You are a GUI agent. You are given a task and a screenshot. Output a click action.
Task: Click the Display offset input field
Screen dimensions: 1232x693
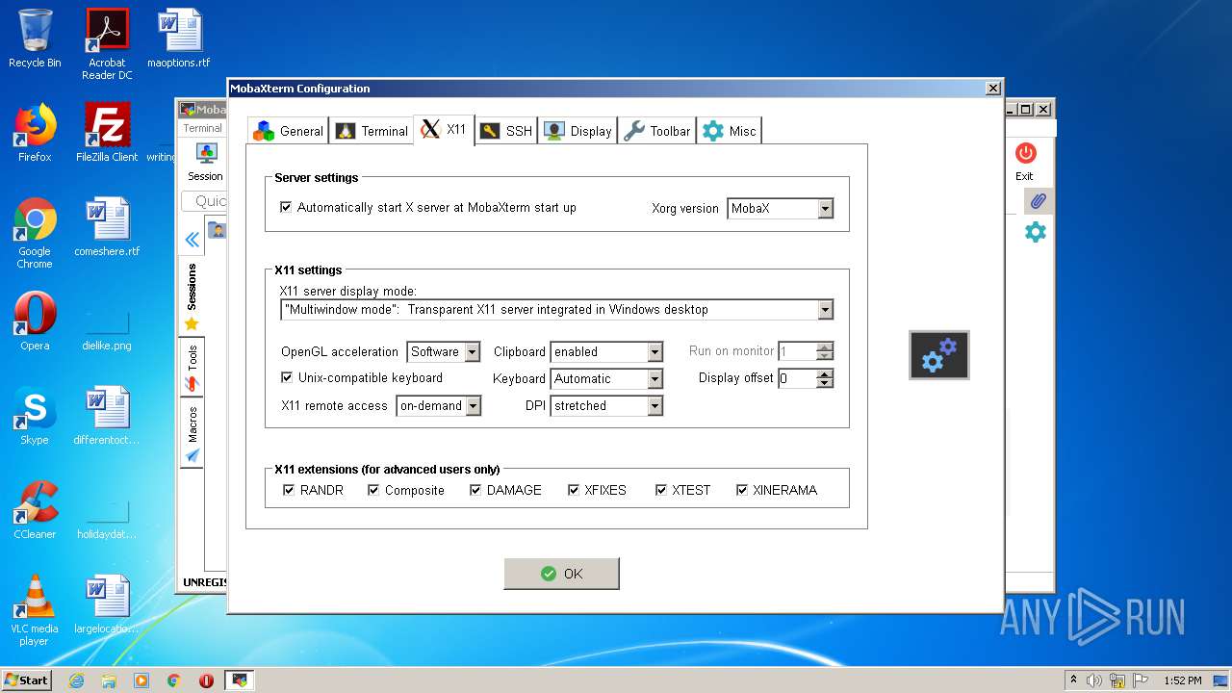pyautogui.click(x=797, y=378)
